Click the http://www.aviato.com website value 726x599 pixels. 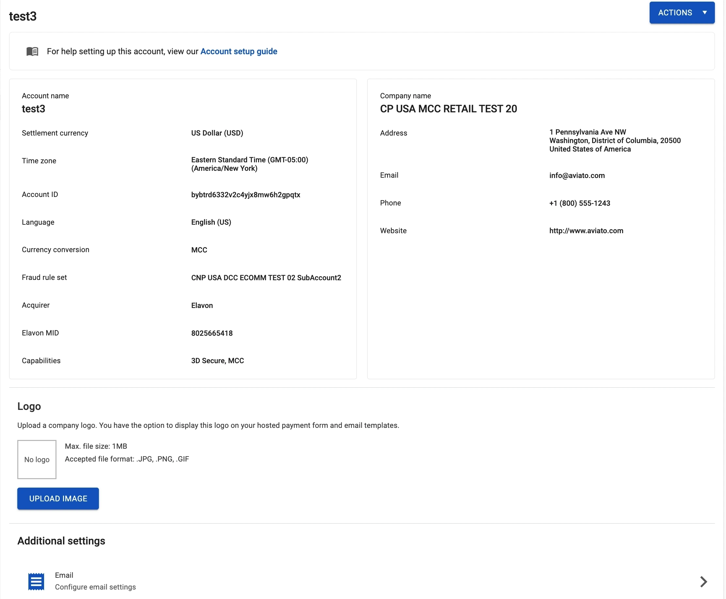[x=586, y=231]
